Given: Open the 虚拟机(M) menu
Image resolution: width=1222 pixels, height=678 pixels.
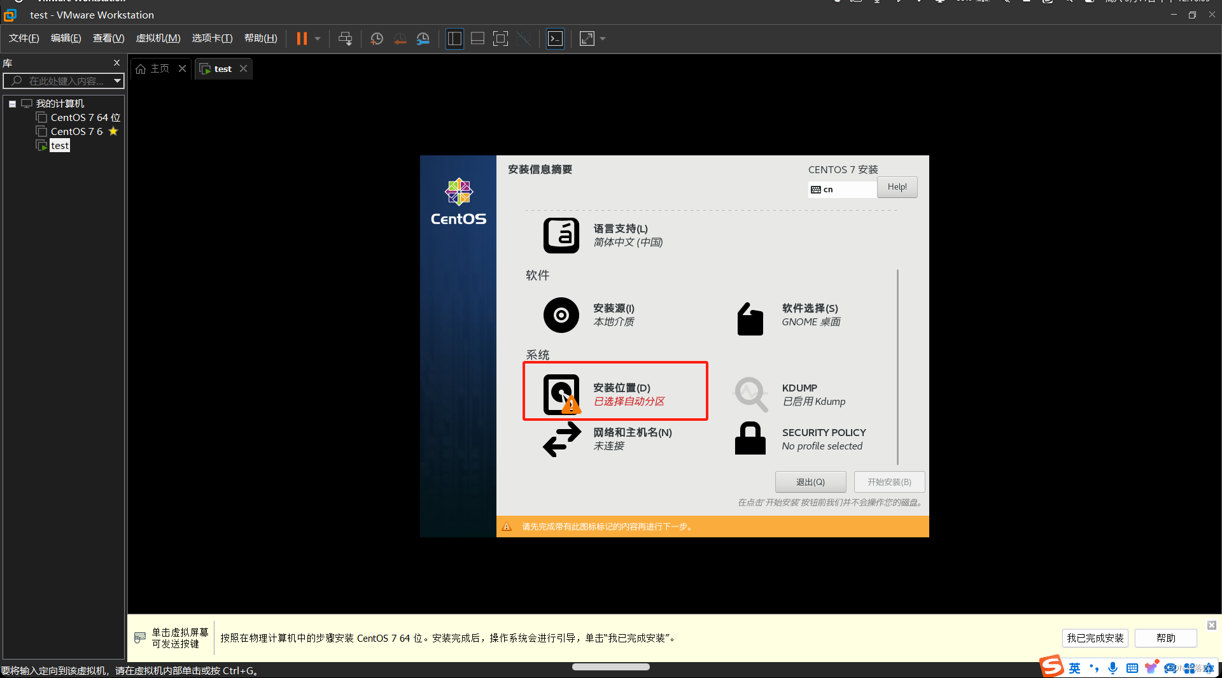Looking at the screenshot, I should pos(158,38).
